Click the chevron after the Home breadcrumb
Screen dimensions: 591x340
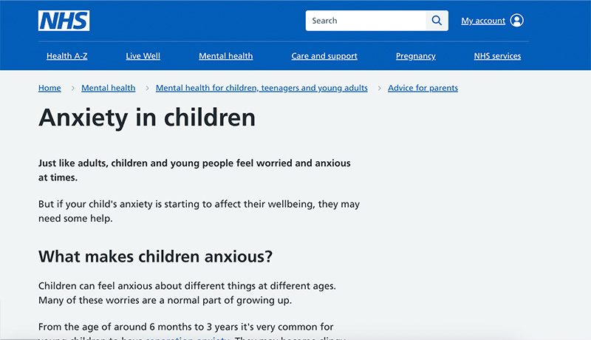pos(72,88)
